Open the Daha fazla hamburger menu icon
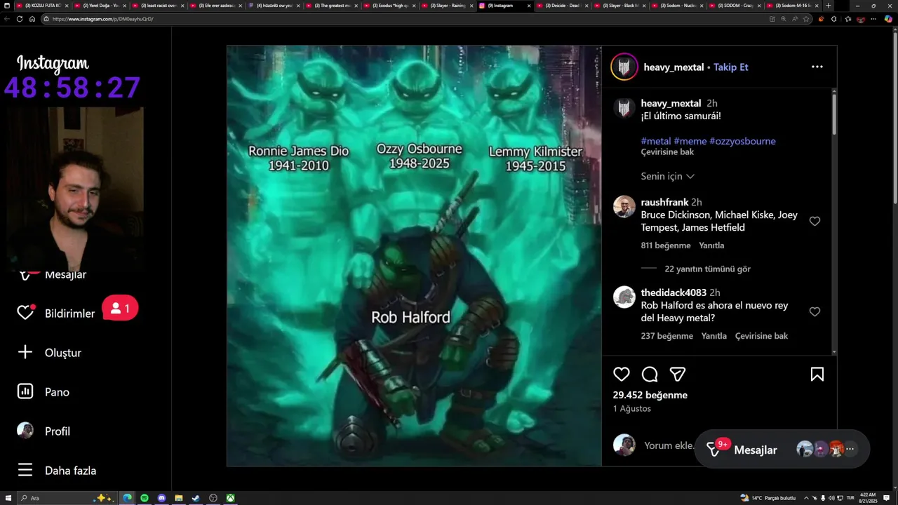Image resolution: width=898 pixels, height=505 pixels. (x=25, y=470)
